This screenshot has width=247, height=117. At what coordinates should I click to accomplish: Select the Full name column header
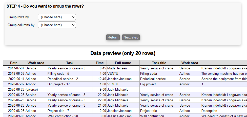pyautogui.click(x=123, y=63)
